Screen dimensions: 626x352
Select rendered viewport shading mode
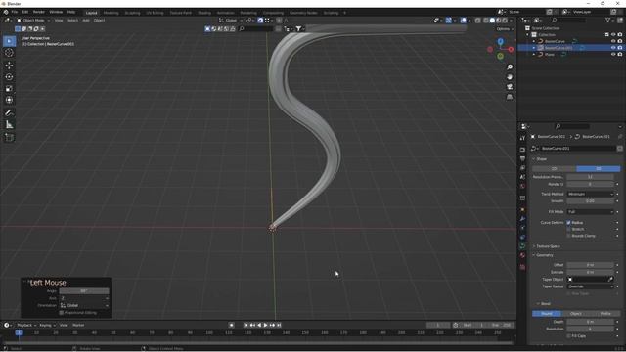coord(505,21)
